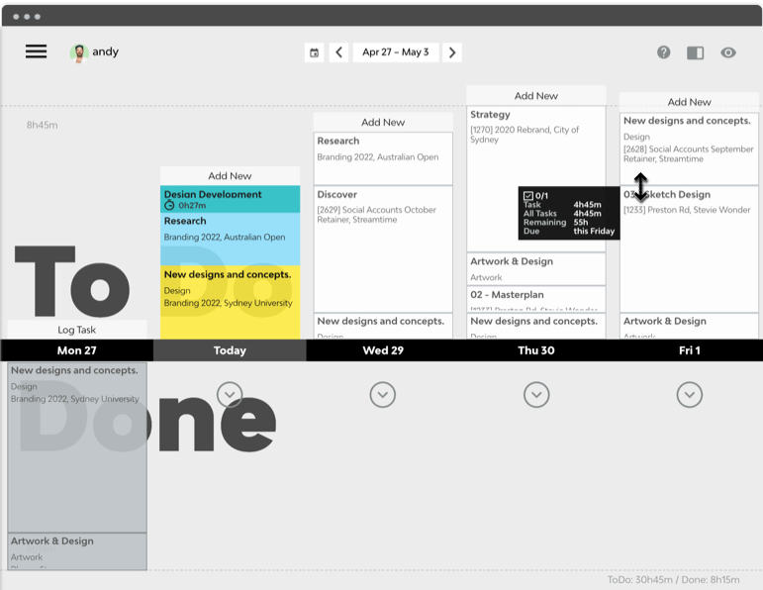This screenshot has height=590, width=763.
Task: Click Add New in the Today column
Action: (230, 176)
